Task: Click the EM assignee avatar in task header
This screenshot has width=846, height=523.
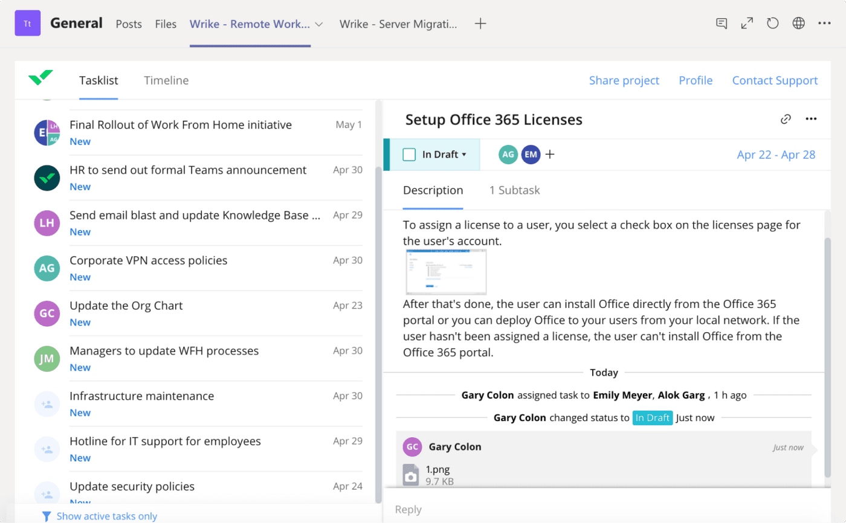Action: tap(531, 155)
